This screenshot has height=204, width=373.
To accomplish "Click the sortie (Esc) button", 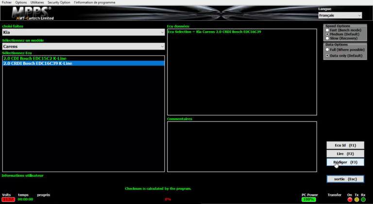I will (x=345, y=179).
